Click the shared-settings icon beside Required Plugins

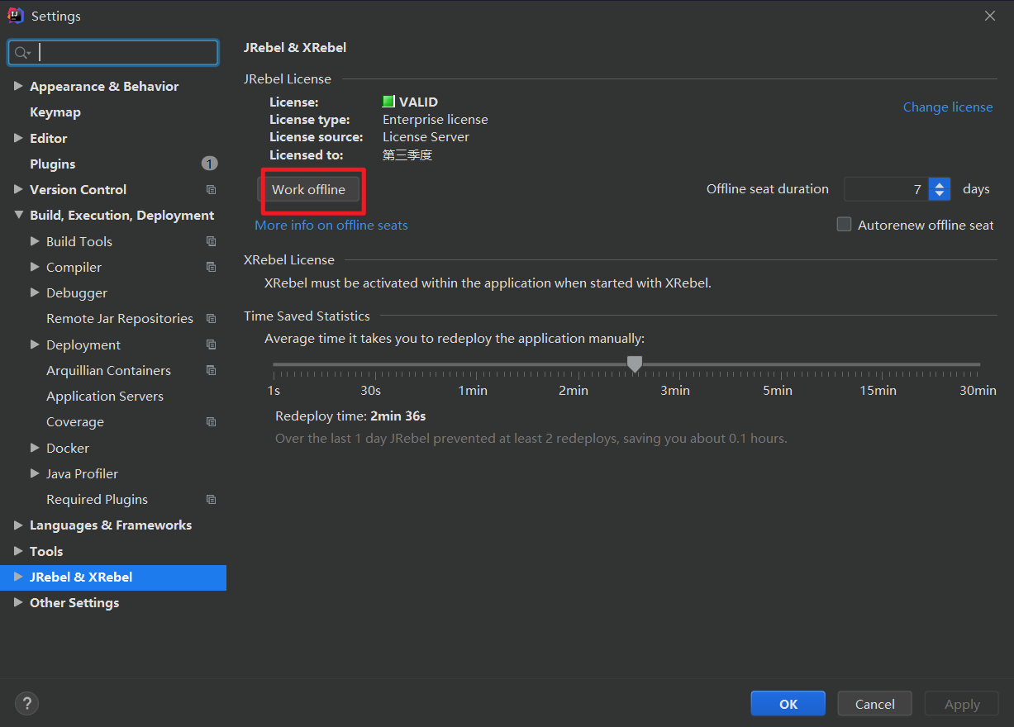click(209, 499)
